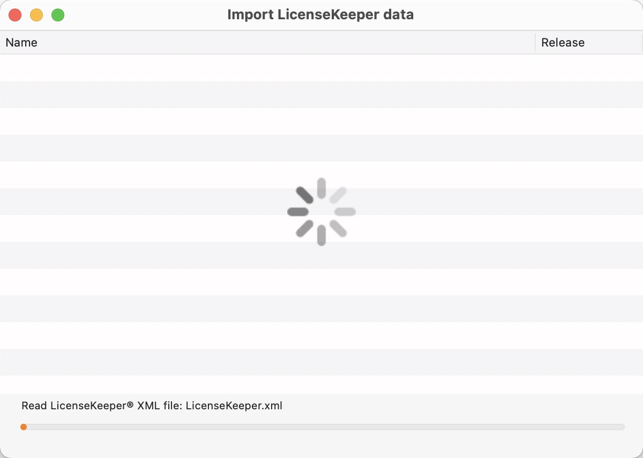The height and width of the screenshot is (458, 643).
Task: Click the "Read LicenseKeeper® XML file" status text
Action: (x=101, y=406)
